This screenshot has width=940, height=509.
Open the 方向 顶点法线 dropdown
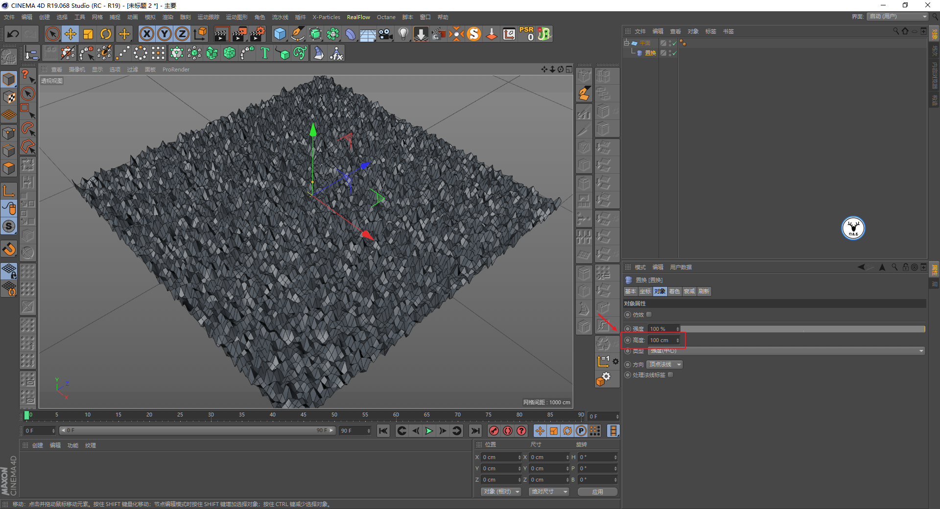[665, 365]
